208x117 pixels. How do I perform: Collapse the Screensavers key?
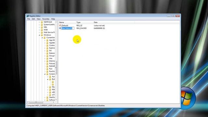(x=45, y=74)
